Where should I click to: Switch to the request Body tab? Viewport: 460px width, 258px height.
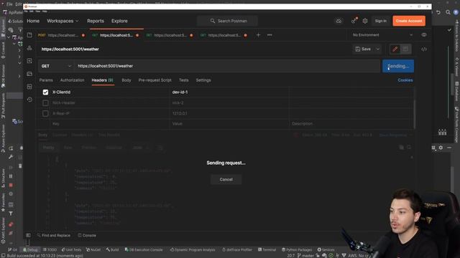[126, 80]
